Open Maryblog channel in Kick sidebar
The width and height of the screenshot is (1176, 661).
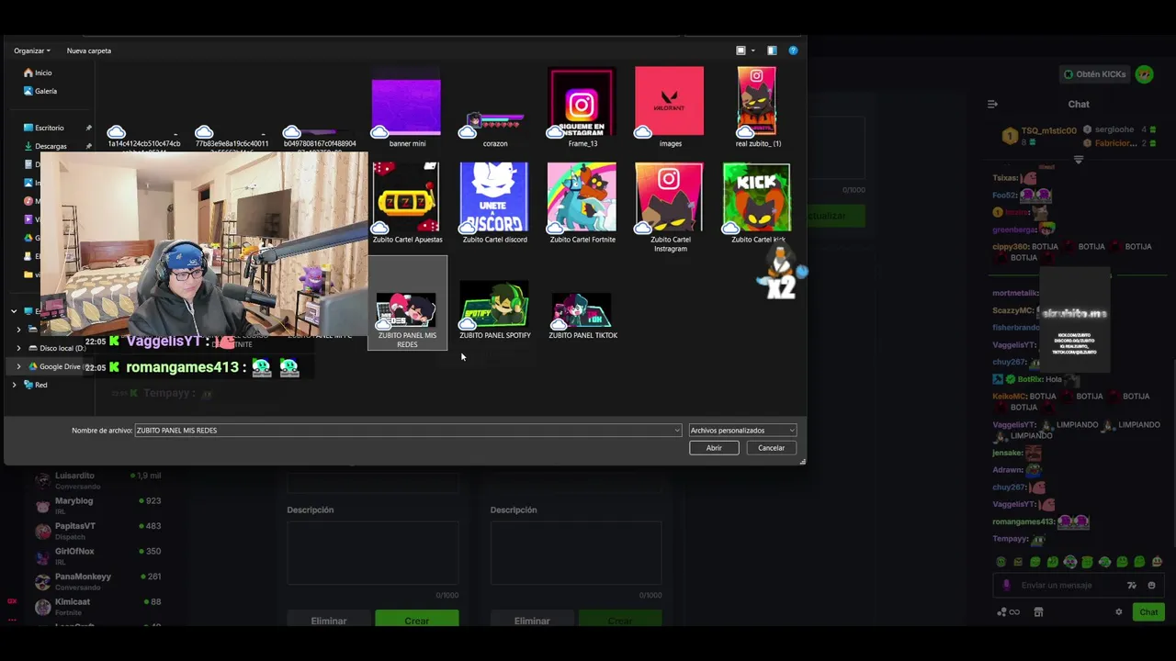click(96, 505)
